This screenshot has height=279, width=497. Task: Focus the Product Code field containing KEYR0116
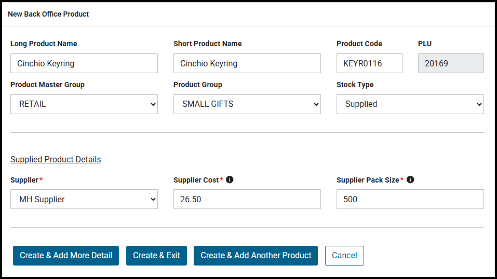click(x=369, y=63)
